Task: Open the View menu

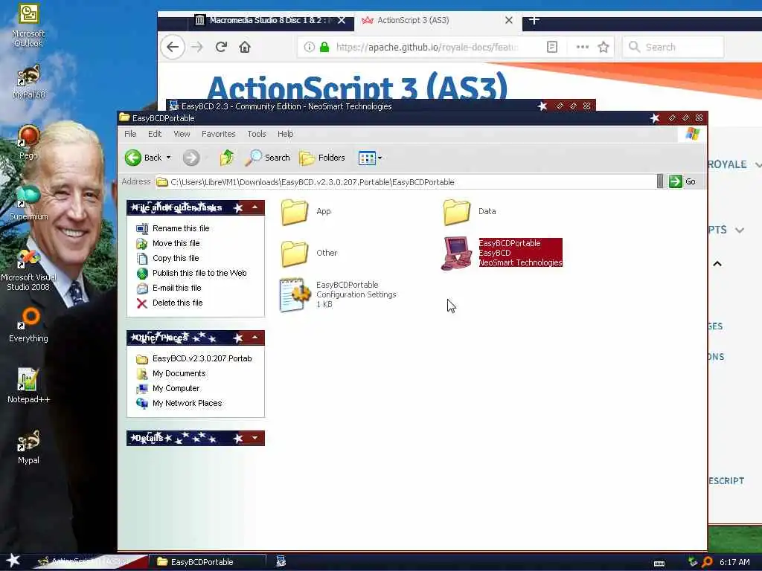Action: [x=182, y=134]
